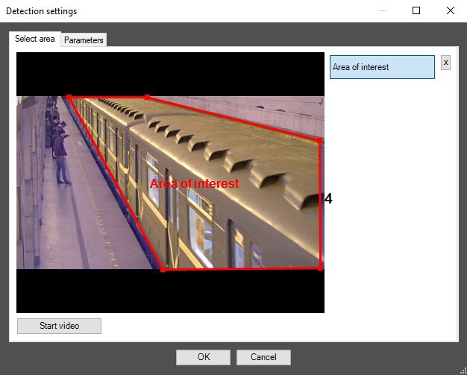Click the upper-right red polygon vertex

tap(320, 140)
